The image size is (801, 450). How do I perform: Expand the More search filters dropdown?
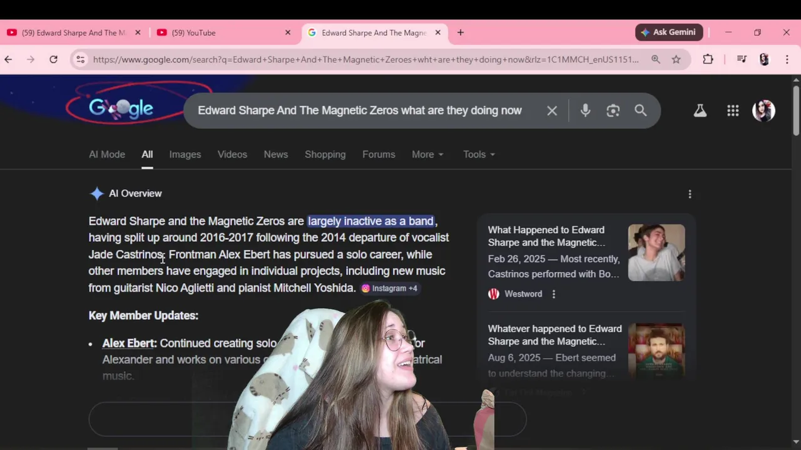(428, 154)
